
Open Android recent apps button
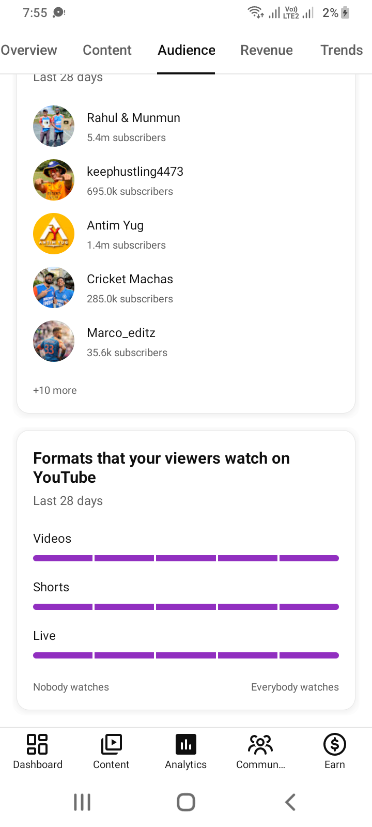[x=82, y=802]
